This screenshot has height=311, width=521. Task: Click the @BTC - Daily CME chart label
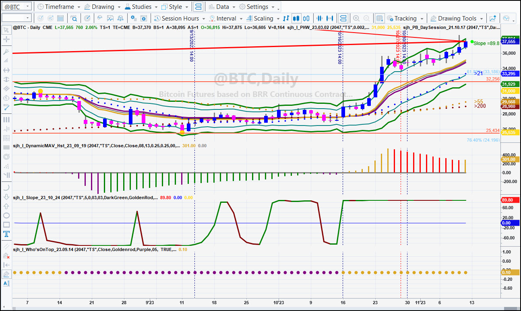tap(33, 27)
